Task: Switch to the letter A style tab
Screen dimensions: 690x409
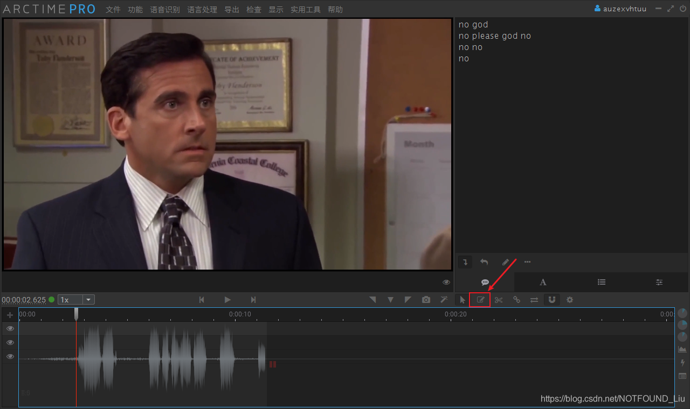Action: (x=543, y=282)
